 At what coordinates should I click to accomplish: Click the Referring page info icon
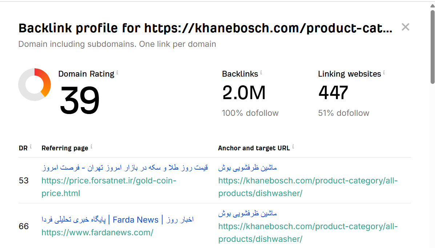click(92, 147)
